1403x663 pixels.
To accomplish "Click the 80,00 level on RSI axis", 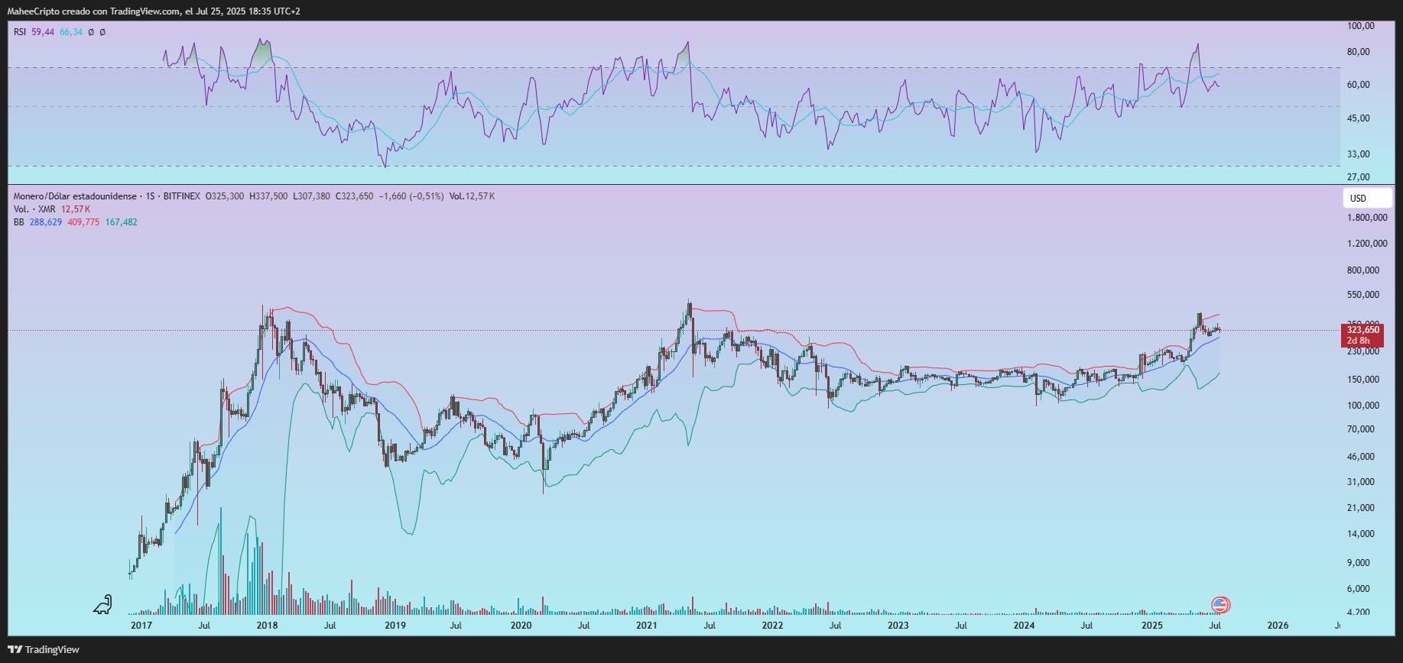I will 1359,52.
